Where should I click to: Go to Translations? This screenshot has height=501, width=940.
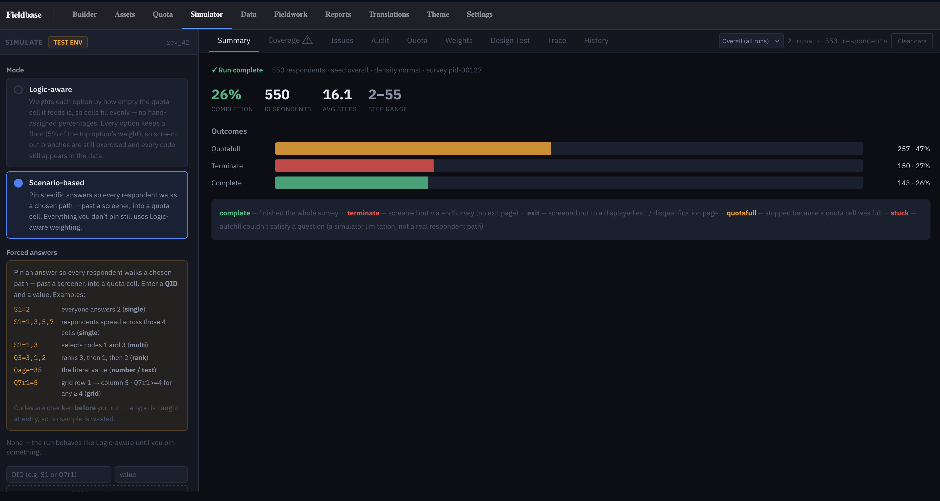pos(389,14)
